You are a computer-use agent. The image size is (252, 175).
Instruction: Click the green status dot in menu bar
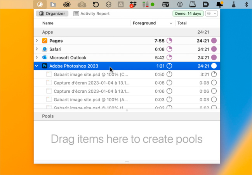[x=153, y=5]
